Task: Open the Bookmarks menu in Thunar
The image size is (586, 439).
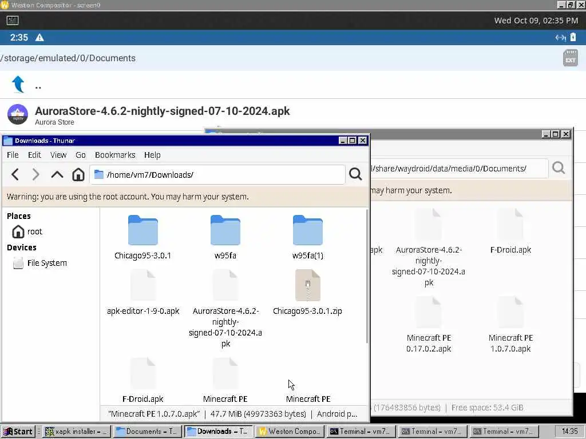Action: [115, 155]
